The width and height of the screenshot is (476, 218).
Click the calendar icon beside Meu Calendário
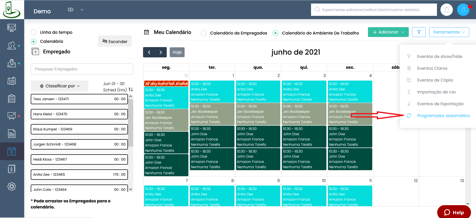[146, 32]
